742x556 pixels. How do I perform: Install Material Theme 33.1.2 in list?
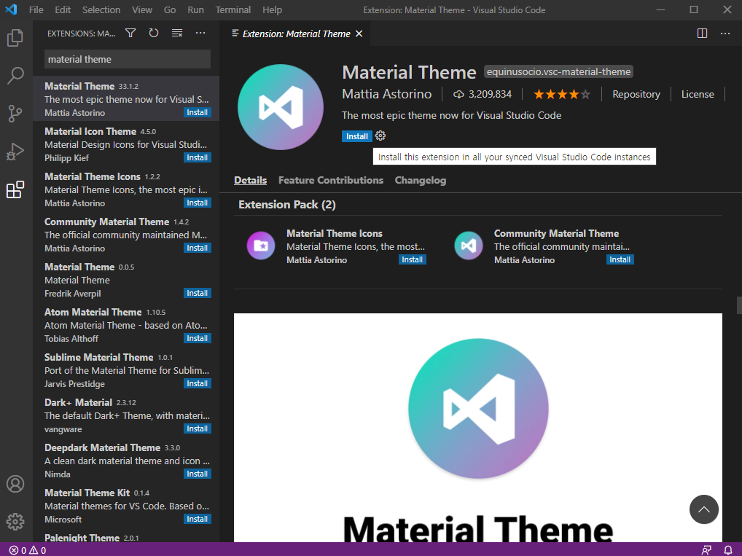(198, 113)
